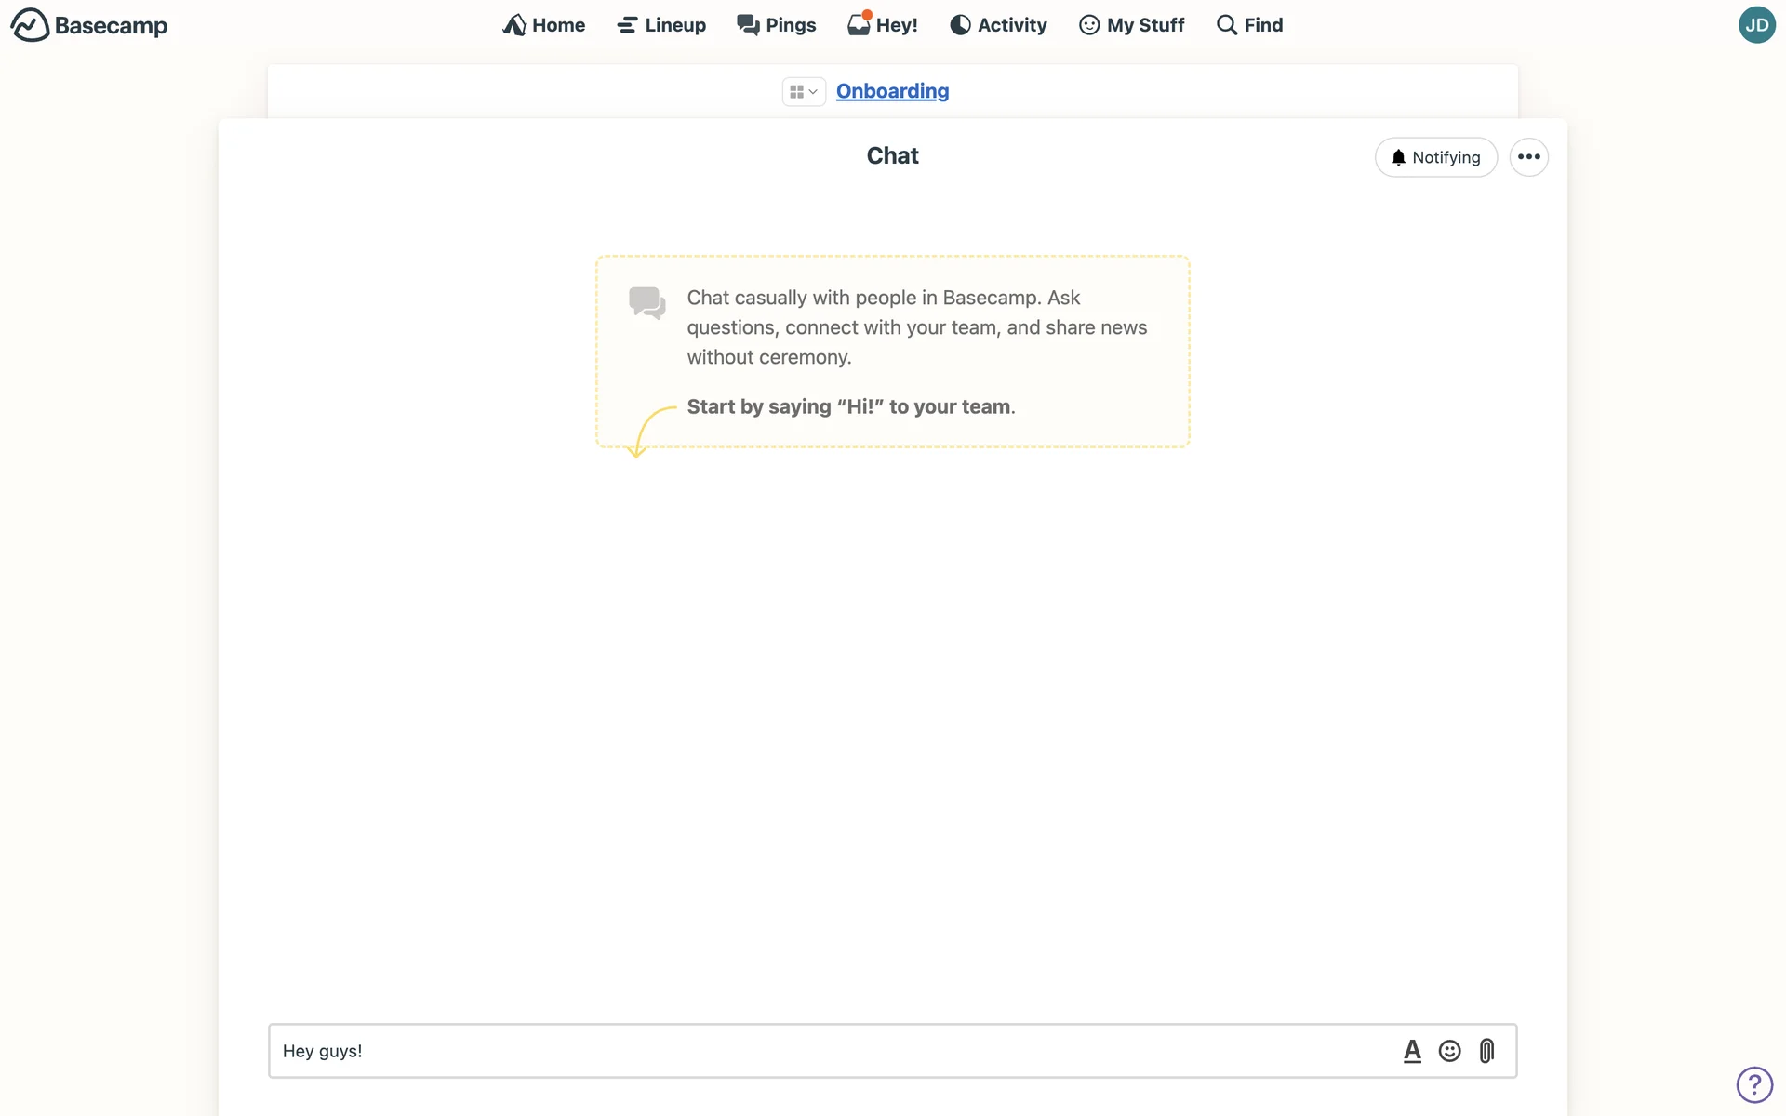
Task: Click the Basecamp logo icon
Action: (x=30, y=25)
